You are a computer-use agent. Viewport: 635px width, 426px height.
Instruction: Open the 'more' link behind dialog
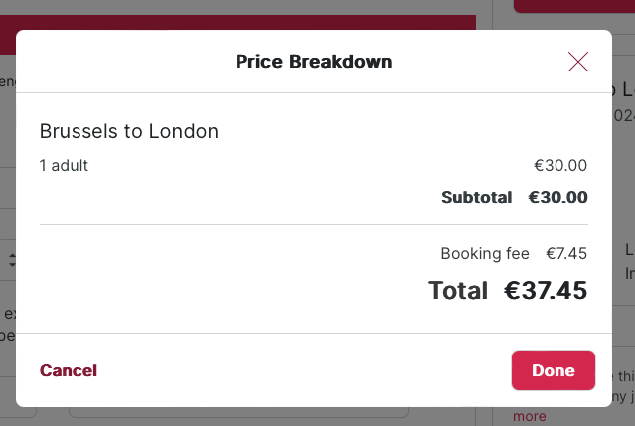(x=529, y=416)
